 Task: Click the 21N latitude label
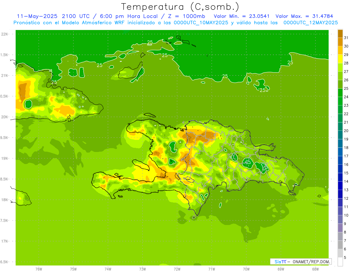pos(5,76)
